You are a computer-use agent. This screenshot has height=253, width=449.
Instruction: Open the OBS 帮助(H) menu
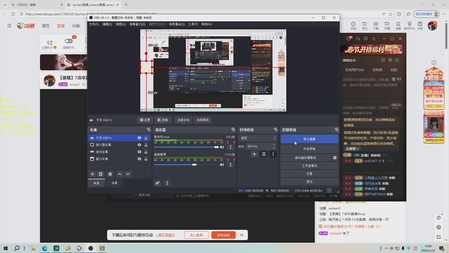207,24
